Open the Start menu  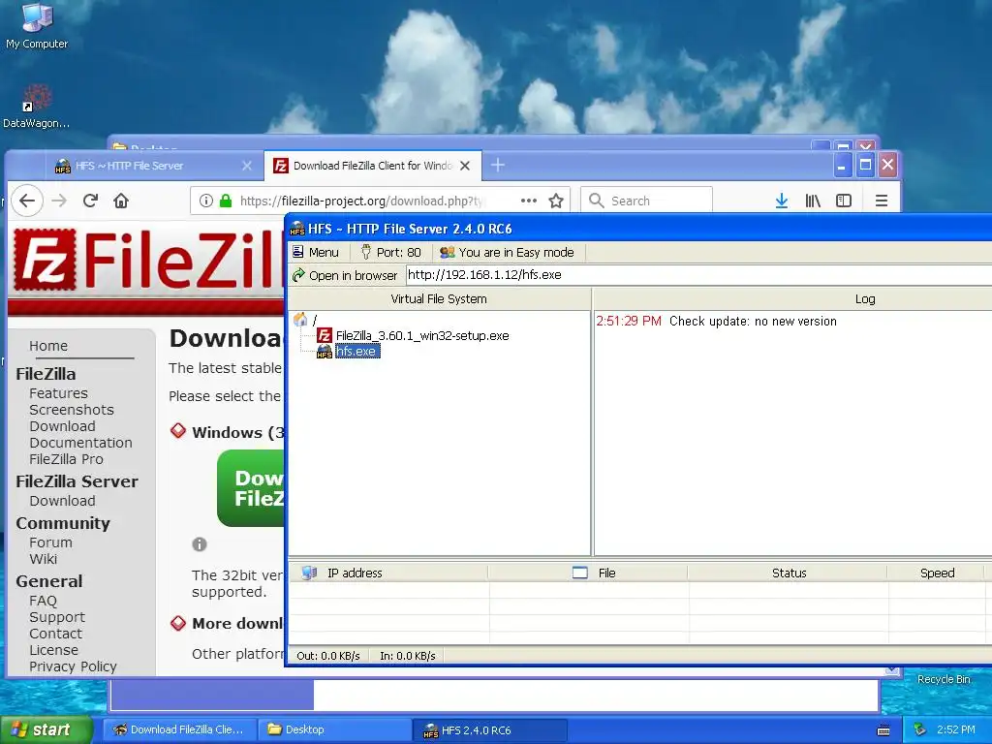click(x=46, y=730)
